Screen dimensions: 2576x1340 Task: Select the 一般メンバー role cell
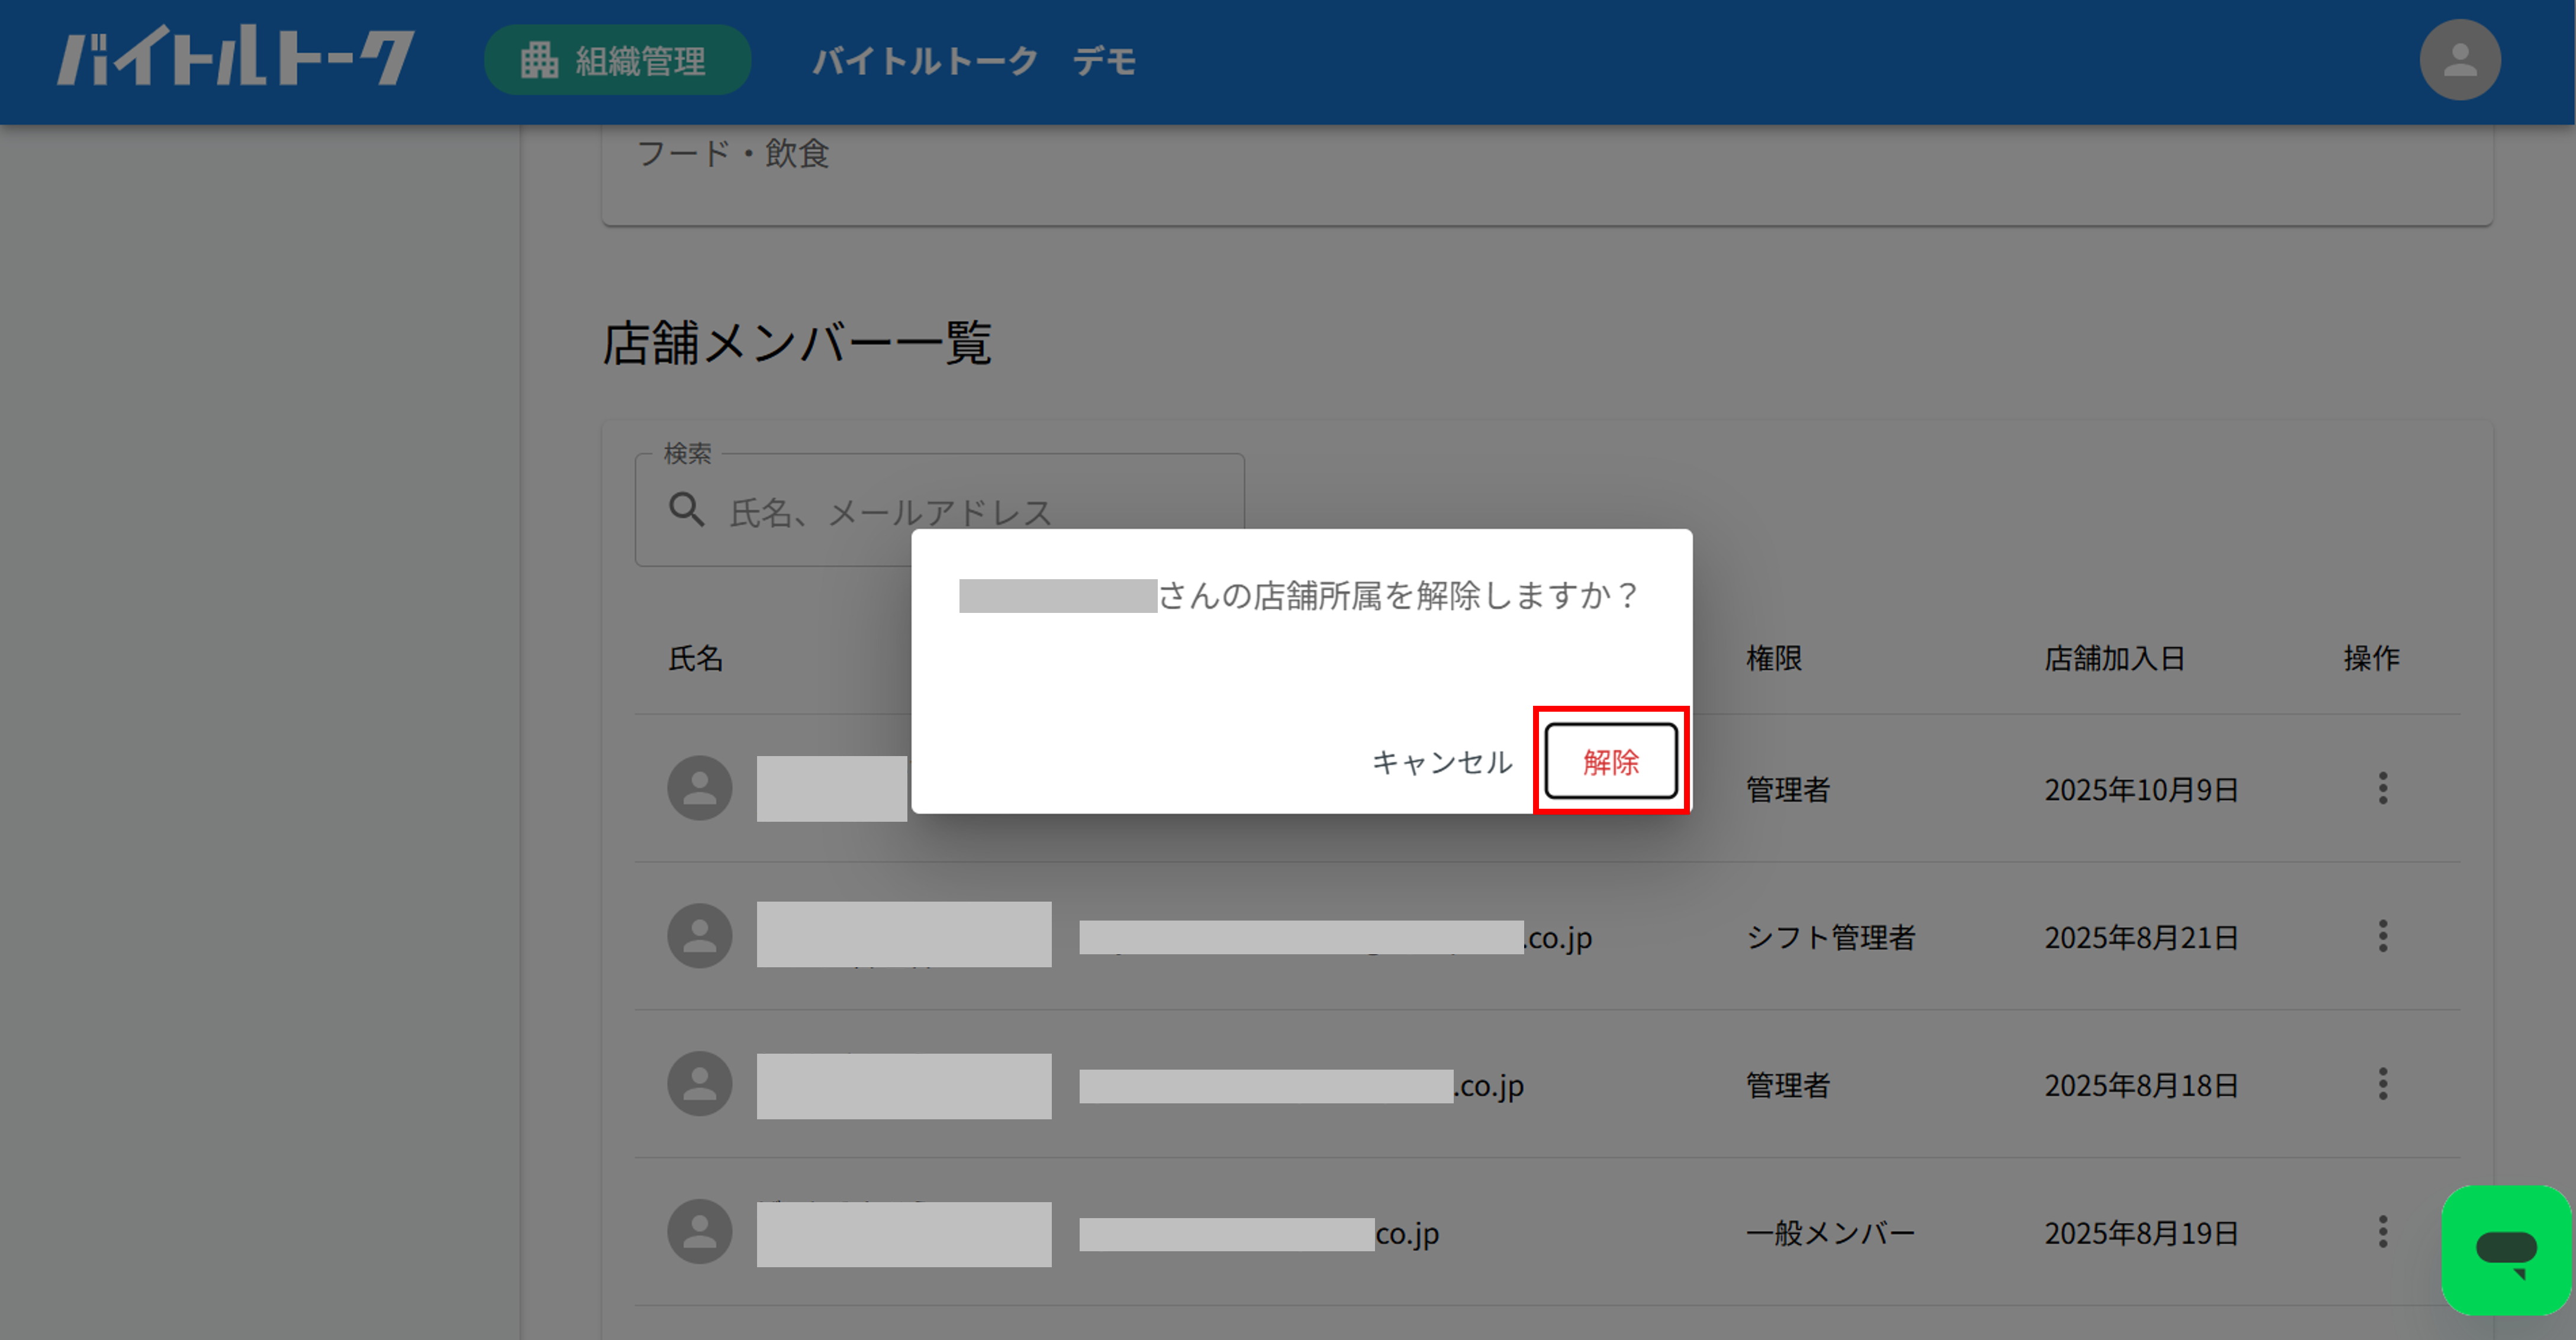pyautogui.click(x=1830, y=1233)
